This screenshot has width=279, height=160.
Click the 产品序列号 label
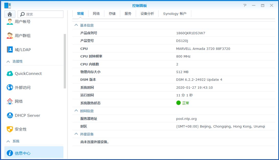click(89, 33)
